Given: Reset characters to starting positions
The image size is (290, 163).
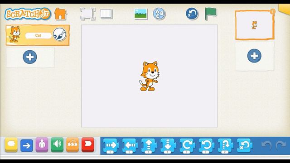Looking at the screenshot, I should [192, 14].
